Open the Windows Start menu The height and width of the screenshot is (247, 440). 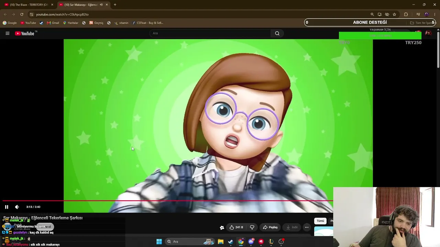point(159,242)
